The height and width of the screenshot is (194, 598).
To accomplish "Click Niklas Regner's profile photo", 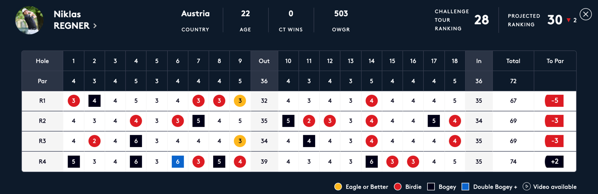I will tap(29, 20).
